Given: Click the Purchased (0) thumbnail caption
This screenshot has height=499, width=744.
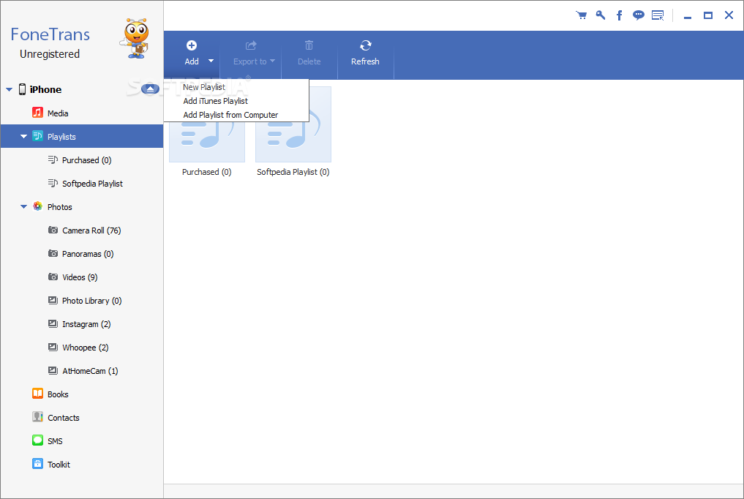Looking at the screenshot, I should pos(207,172).
